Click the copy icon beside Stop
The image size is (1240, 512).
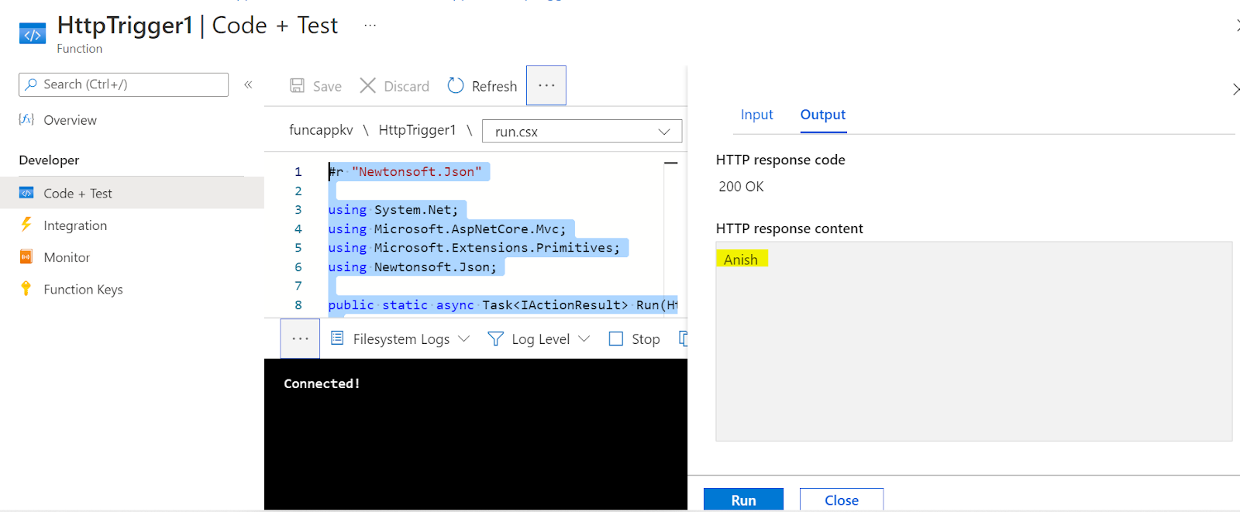tap(684, 338)
